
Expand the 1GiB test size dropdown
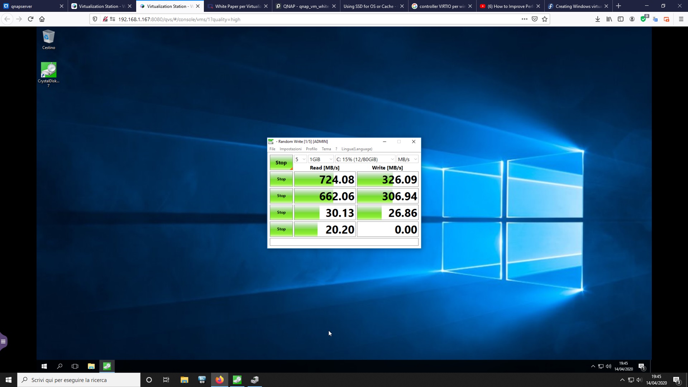[321, 159]
